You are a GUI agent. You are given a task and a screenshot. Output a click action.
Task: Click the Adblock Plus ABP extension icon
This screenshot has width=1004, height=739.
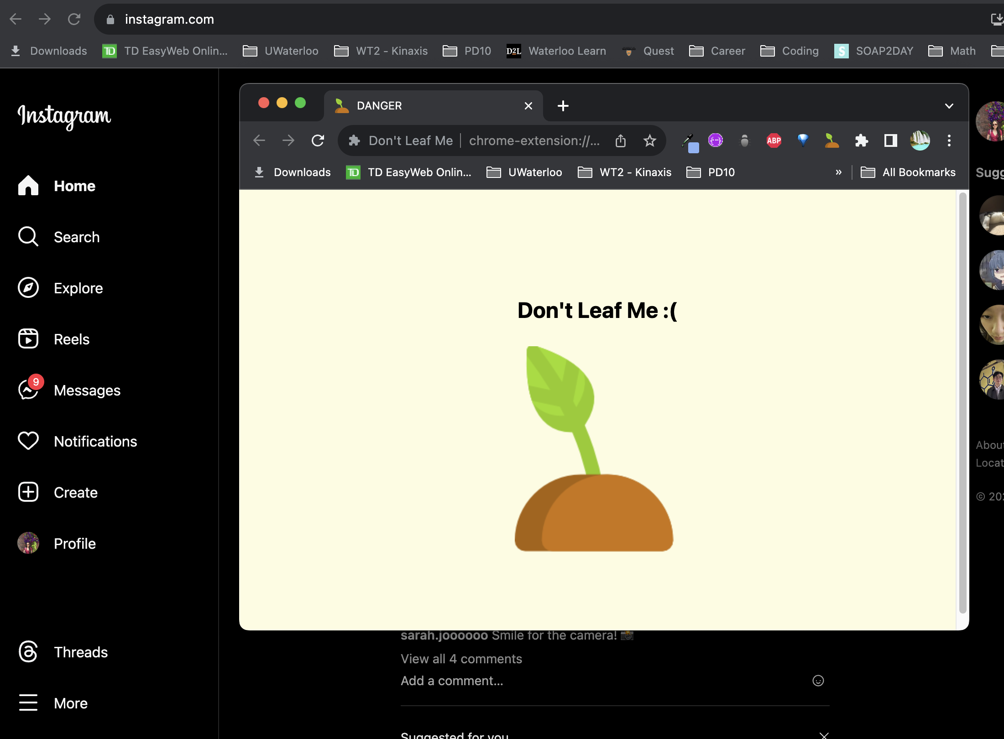pos(774,141)
